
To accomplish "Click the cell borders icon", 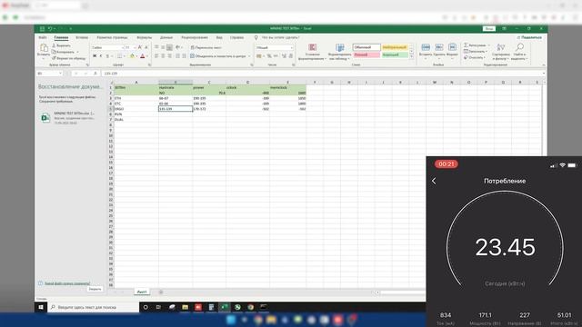I will [119, 56].
